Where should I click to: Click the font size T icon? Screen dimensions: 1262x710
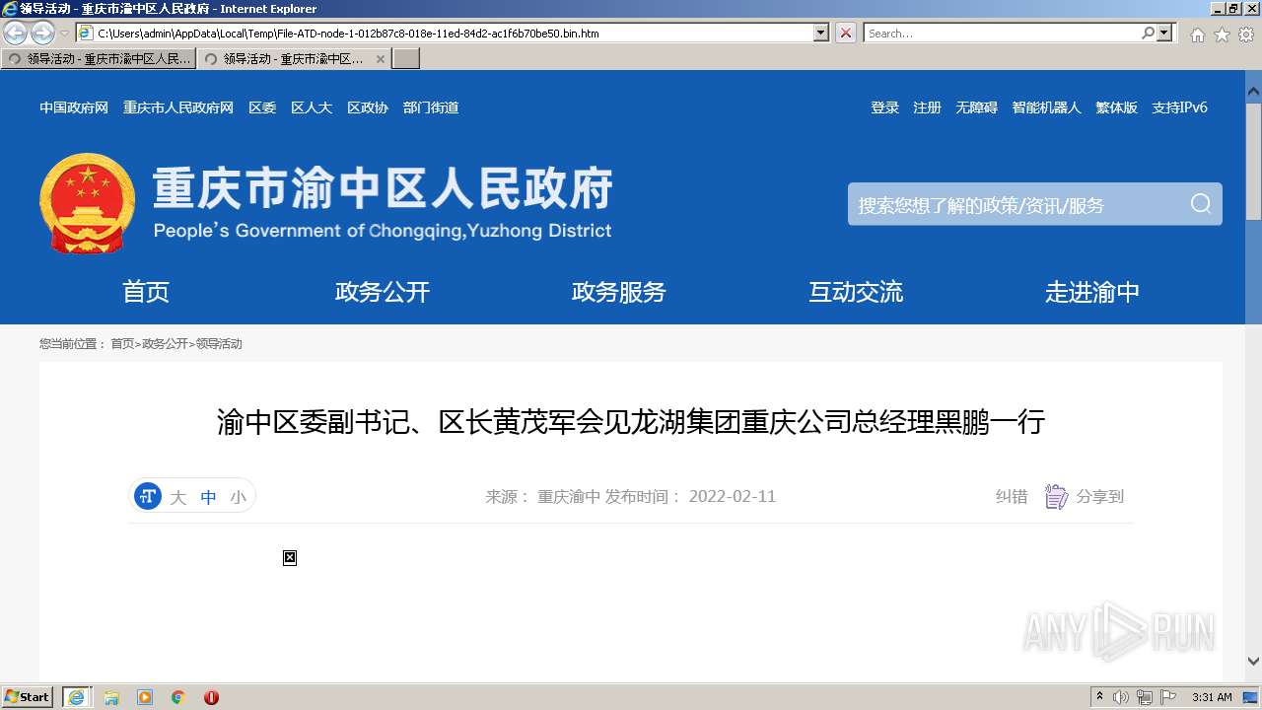point(148,496)
